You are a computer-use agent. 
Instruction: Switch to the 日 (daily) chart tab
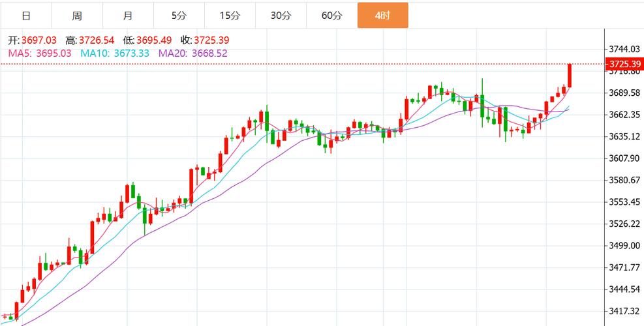coord(25,16)
